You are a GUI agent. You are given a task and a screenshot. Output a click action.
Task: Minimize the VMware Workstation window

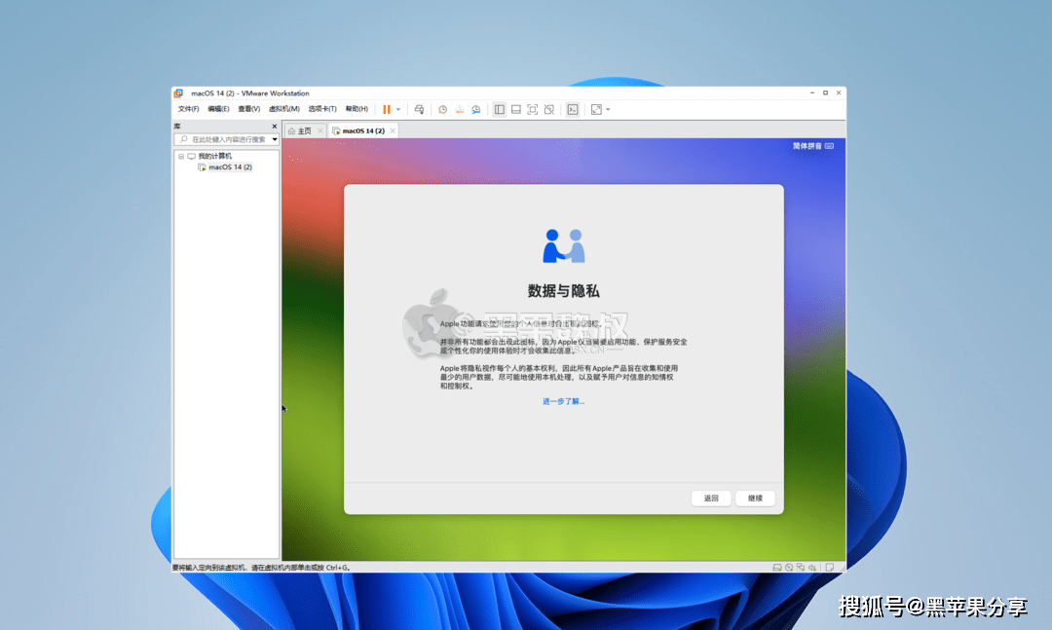812,93
